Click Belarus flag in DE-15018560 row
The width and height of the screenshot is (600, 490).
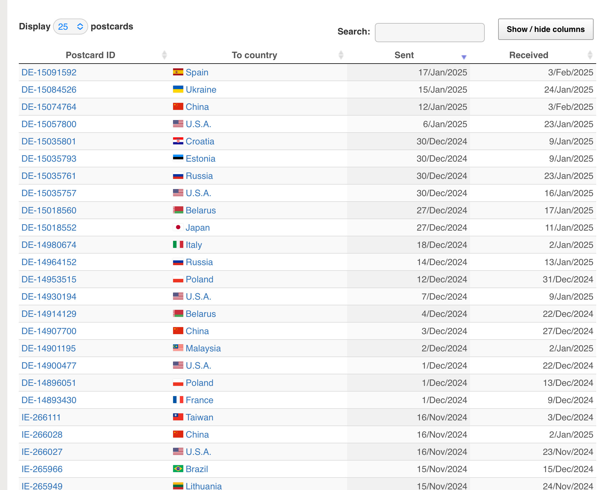pyautogui.click(x=178, y=210)
